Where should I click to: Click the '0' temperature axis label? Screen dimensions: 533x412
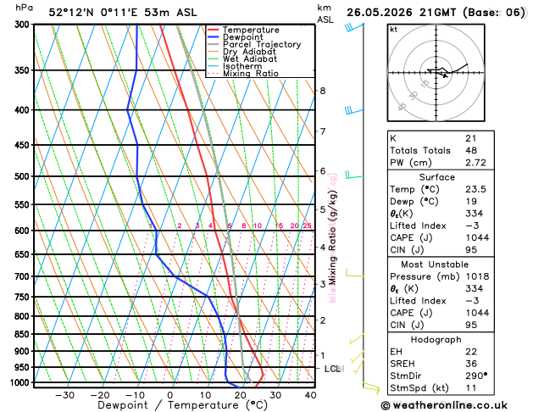(x=170, y=395)
